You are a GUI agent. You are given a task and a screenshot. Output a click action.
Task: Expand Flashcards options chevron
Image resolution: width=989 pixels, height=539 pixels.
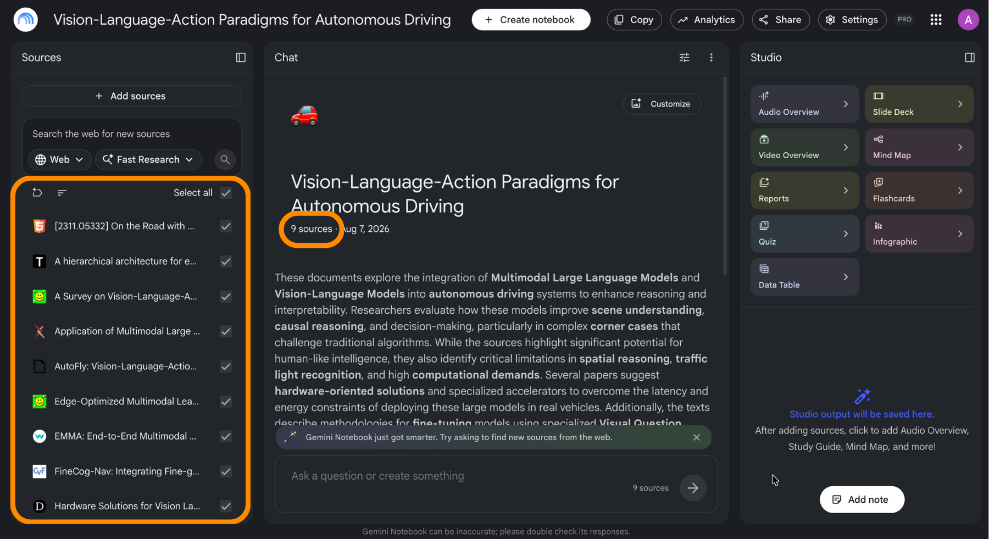[x=960, y=191]
